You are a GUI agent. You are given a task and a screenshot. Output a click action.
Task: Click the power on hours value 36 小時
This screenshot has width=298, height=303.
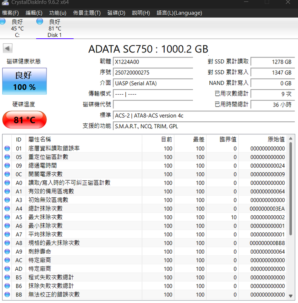(x=273, y=105)
